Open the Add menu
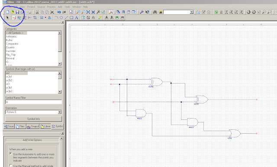 (x=60, y=7)
